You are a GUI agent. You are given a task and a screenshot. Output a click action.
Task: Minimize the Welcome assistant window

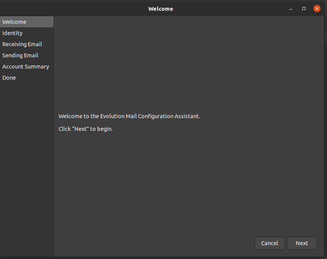point(291,8)
